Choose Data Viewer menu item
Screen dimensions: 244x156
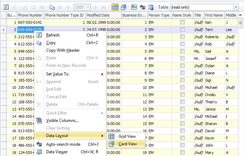pyautogui.click(x=70, y=152)
